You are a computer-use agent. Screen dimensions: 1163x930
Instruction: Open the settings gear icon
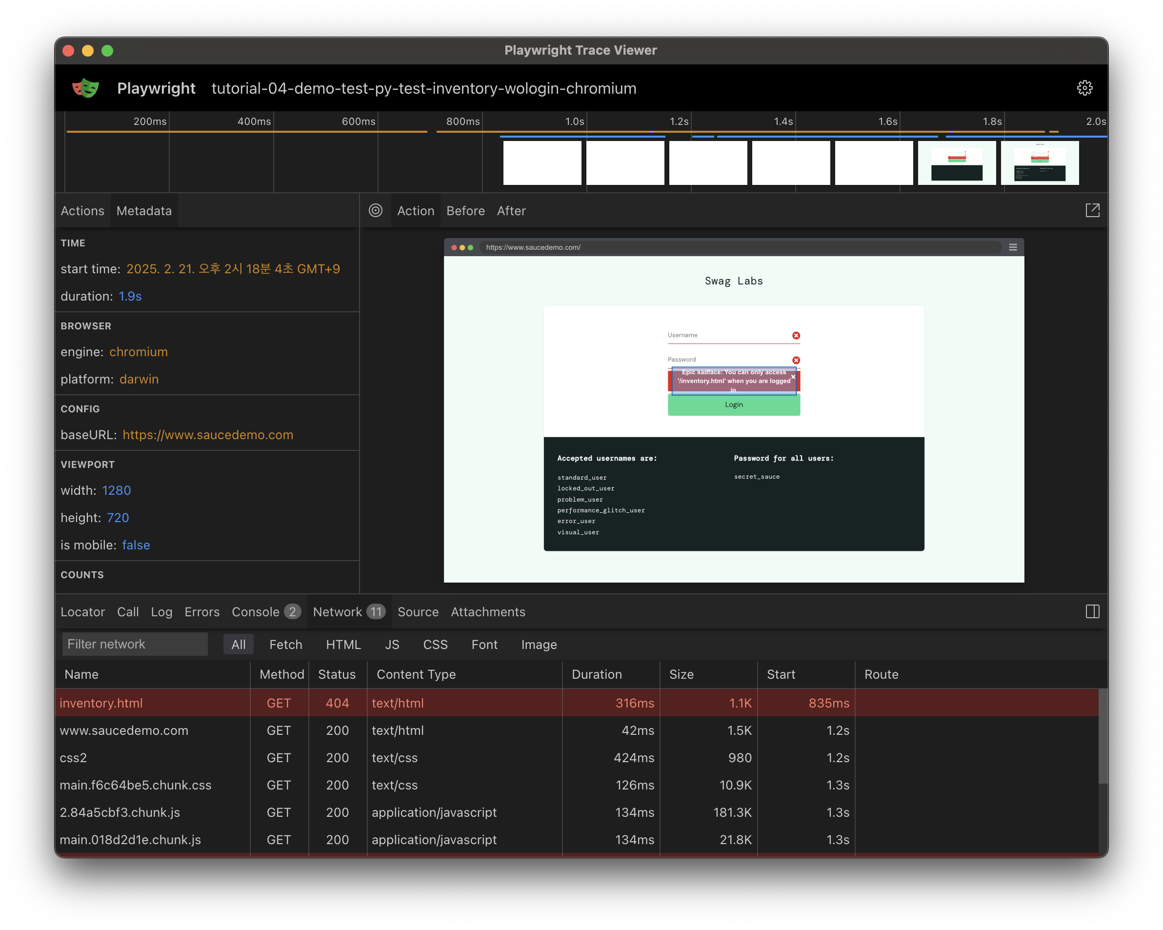click(x=1084, y=88)
